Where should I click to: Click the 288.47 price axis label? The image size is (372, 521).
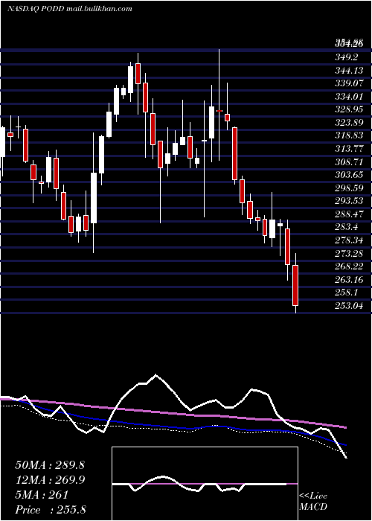coord(349,214)
